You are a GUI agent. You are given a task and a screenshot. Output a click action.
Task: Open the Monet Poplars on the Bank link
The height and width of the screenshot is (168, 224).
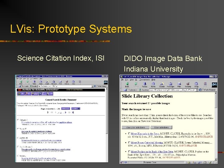coord(152,152)
